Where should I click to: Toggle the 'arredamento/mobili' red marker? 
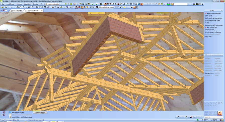click(206, 13)
